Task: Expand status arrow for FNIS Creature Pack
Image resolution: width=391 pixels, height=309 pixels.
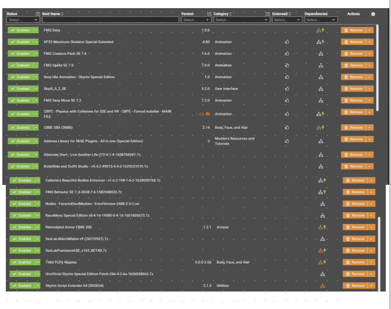Action: click(x=36, y=54)
